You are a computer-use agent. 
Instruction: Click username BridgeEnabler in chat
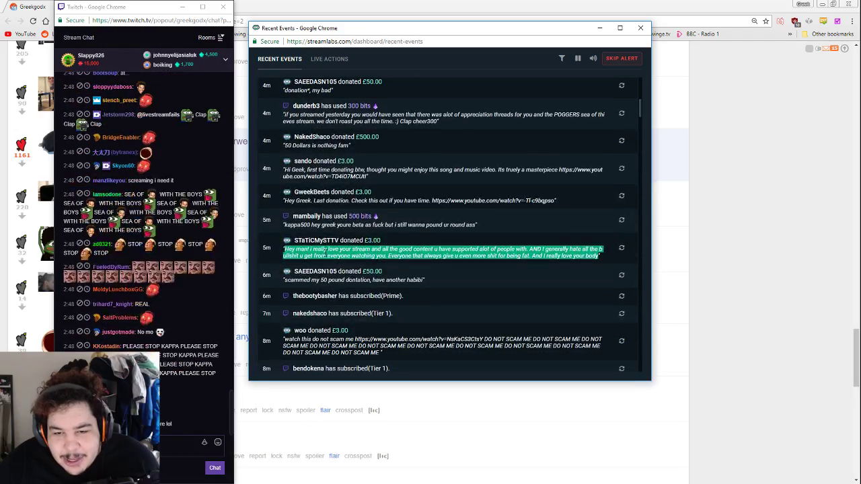point(121,138)
